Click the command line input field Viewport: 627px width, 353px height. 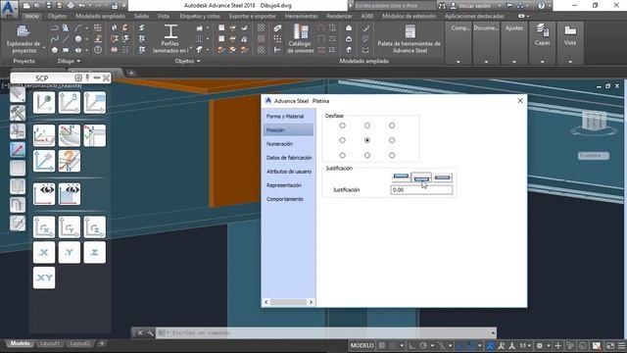326,332
